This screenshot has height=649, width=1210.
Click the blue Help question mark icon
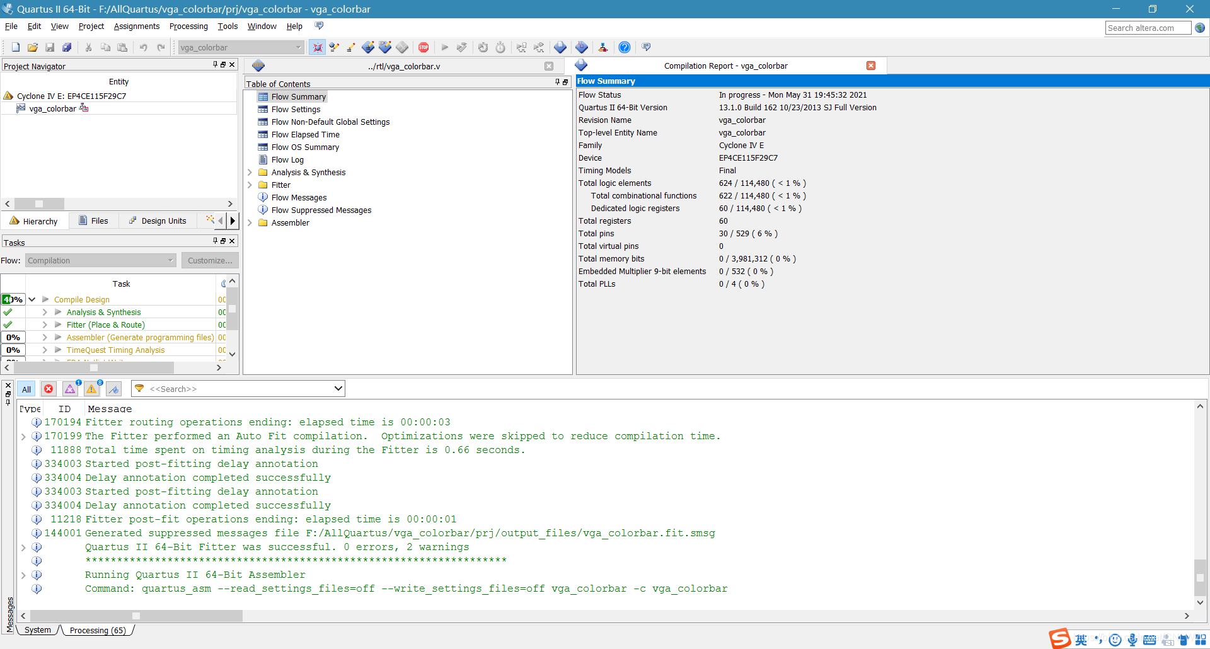tap(625, 47)
